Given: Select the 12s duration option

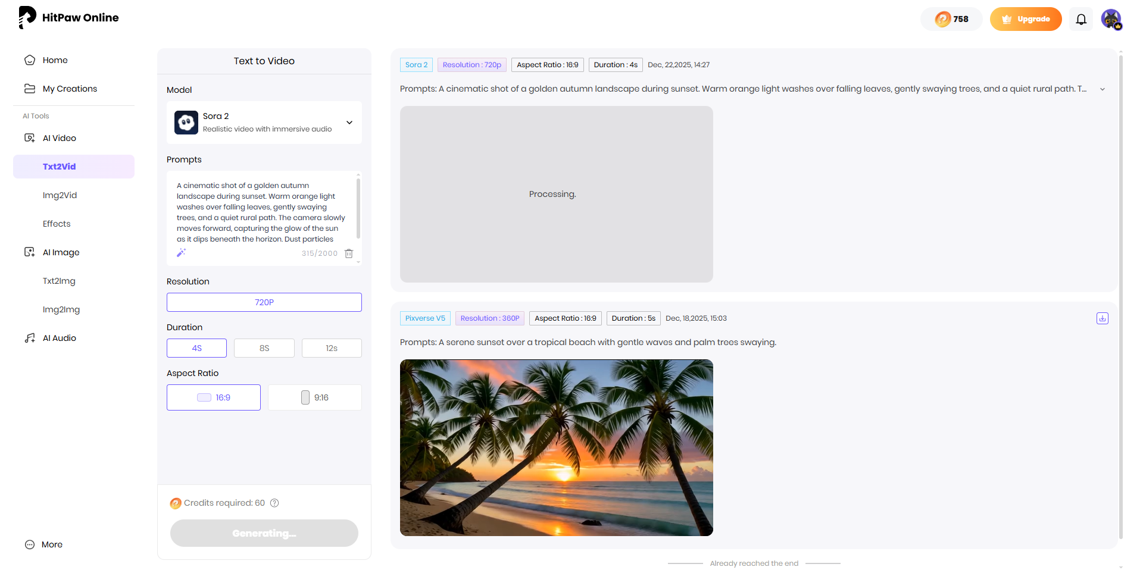Looking at the screenshot, I should coord(332,347).
